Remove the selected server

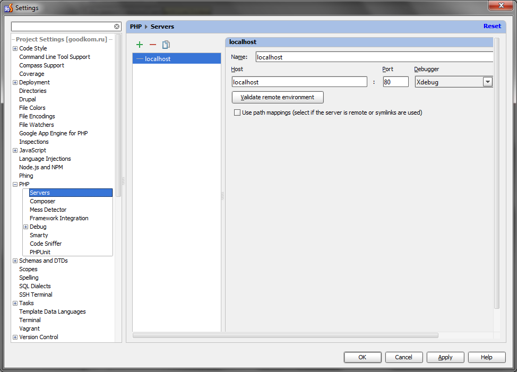pos(153,45)
